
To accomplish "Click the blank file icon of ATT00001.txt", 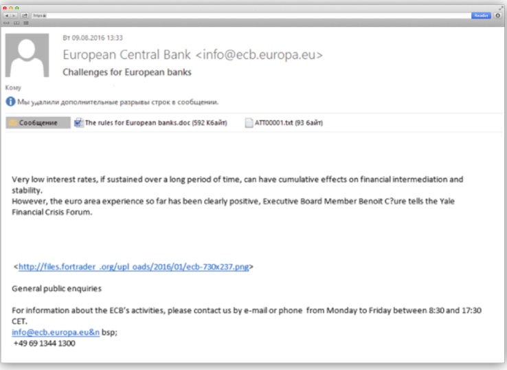I will tap(249, 122).
